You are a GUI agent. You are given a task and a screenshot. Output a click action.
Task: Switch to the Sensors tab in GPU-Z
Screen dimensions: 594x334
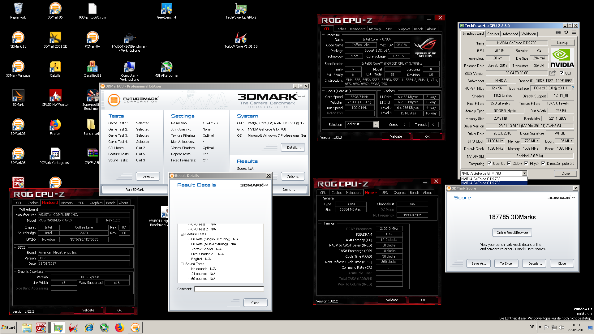493,34
